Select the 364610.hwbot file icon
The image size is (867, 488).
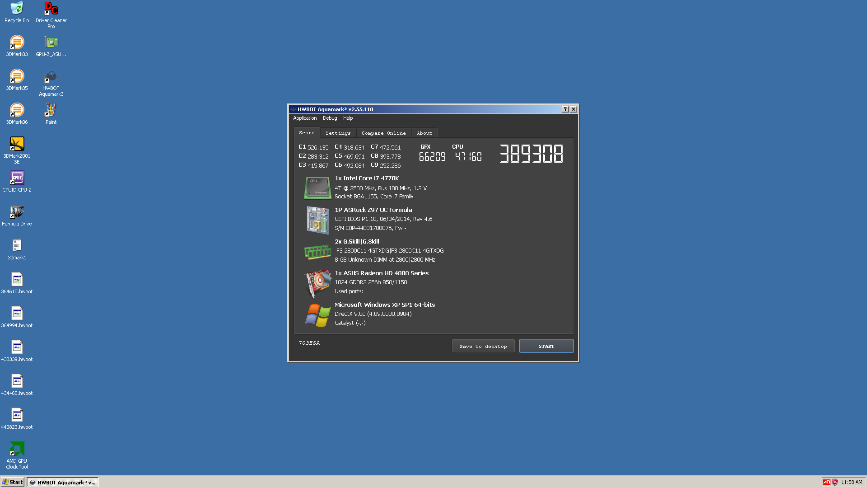tap(17, 283)
